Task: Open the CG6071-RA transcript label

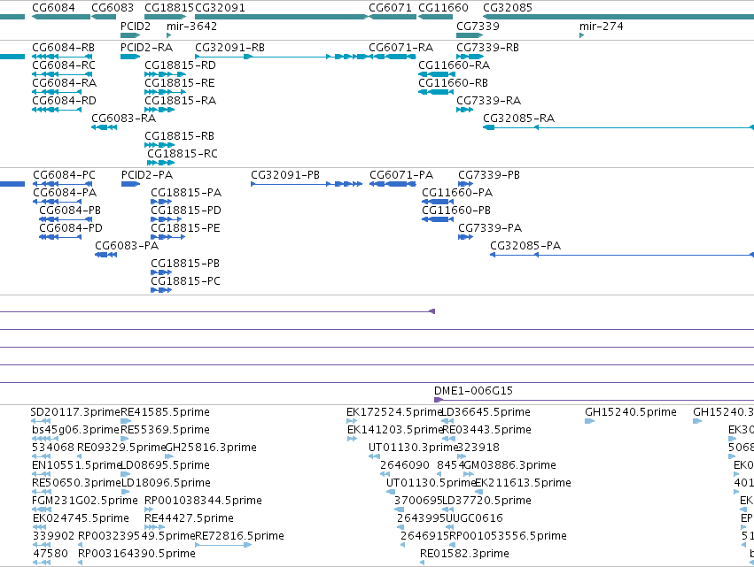Action: click(x=401, y=48)
